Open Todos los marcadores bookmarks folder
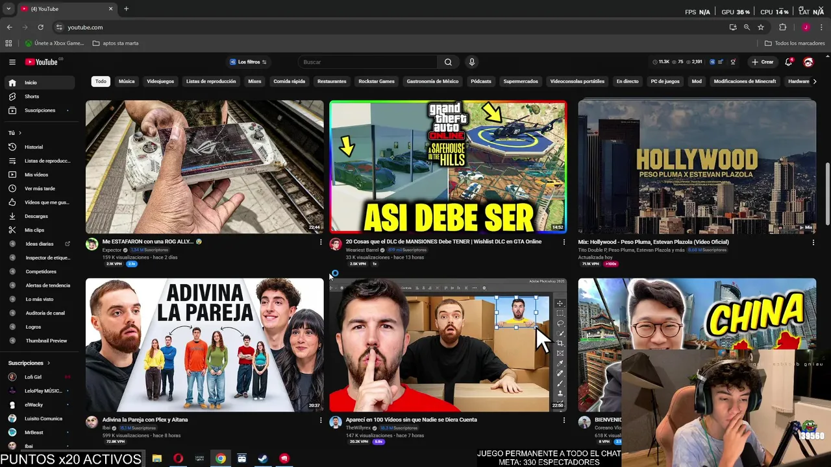Screen dimensions: 831x467 coord(795,43)
